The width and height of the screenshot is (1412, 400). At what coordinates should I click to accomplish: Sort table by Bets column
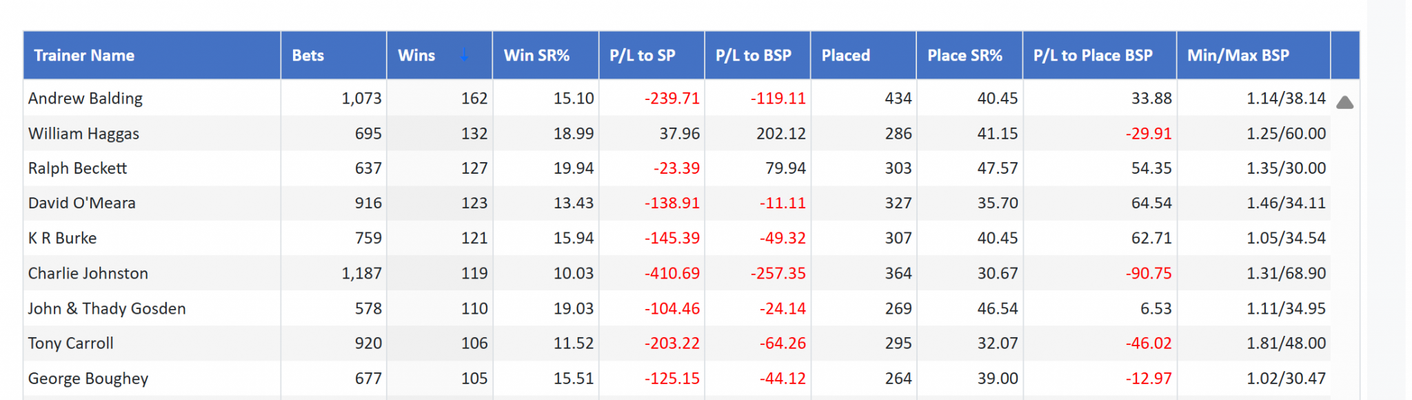click(x=308, y=55)
